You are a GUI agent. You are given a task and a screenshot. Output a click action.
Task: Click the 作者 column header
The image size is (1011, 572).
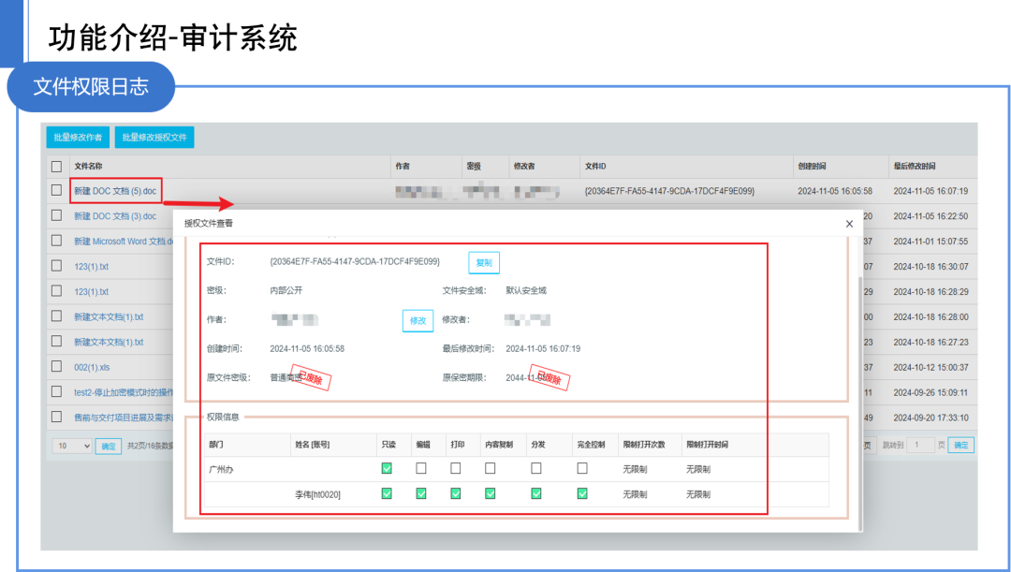click(403, 167)
